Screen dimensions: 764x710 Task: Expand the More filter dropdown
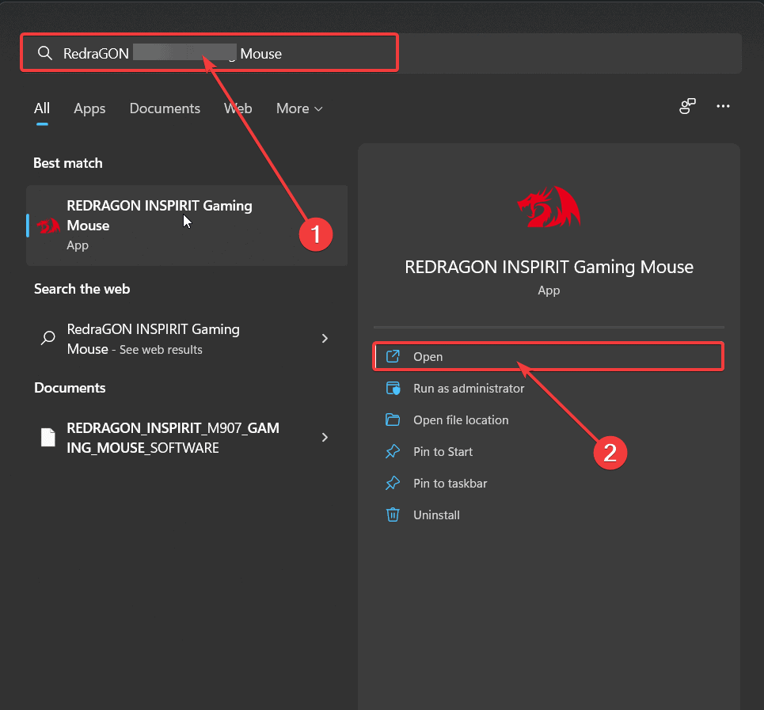299,108
